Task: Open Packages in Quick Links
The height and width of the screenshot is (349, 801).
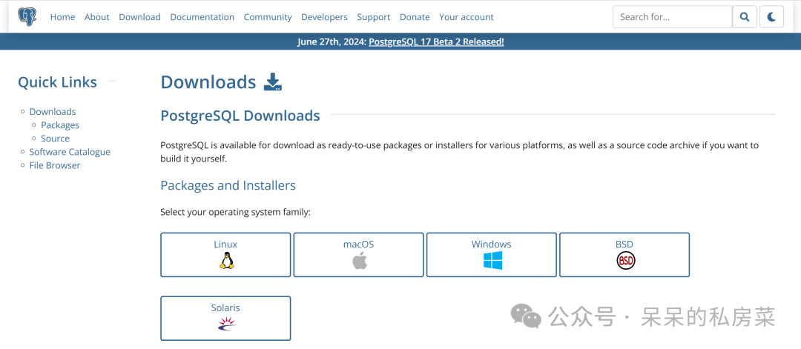Action: pyautogui.click(x=60, y=125)
